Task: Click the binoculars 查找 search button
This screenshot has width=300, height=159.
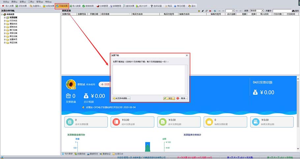Action: (295, 11)
